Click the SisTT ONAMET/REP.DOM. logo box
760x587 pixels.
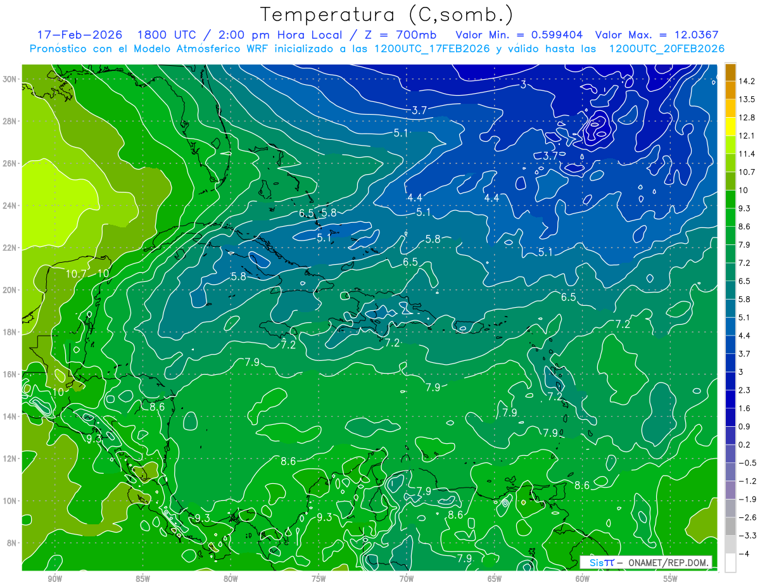(x=645, y=562)
